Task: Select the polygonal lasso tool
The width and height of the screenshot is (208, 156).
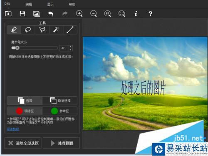Action: 42,30
